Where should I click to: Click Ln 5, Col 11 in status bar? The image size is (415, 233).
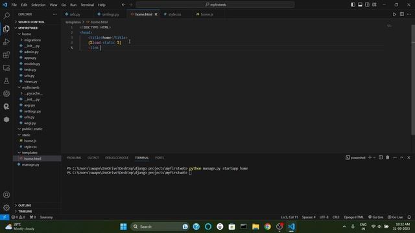289,217
